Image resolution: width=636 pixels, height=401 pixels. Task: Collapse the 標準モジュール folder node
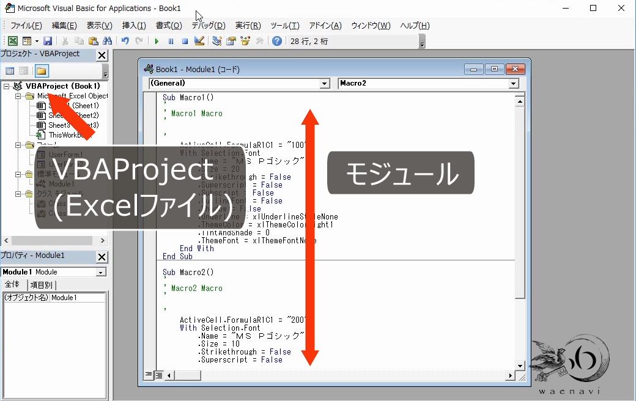(18, 174)
